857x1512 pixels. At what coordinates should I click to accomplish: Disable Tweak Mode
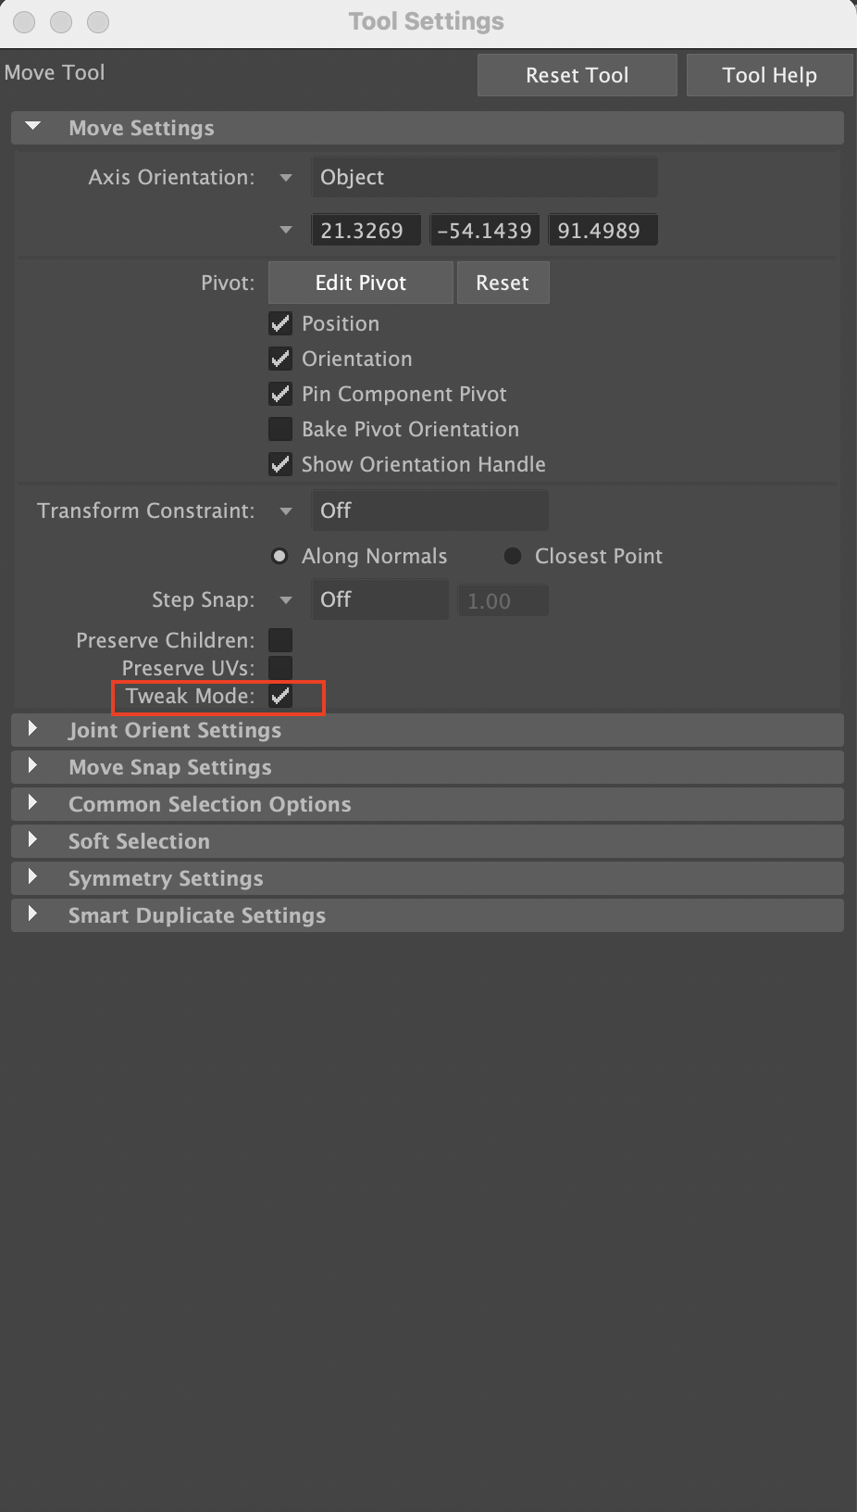(x=280, y=696)
